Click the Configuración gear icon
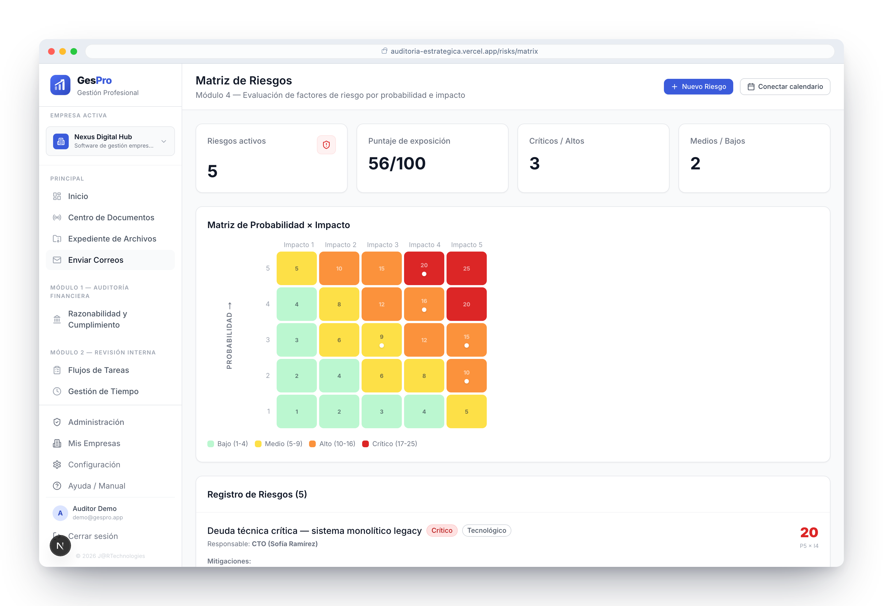Viewport: 883px width, 606px height. pos(57,465)
